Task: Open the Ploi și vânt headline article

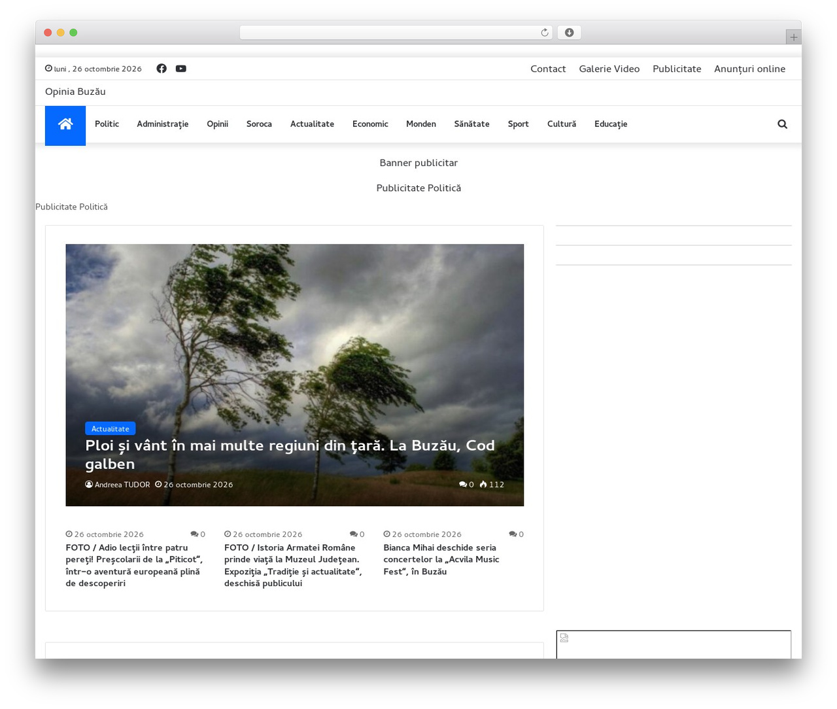Action: [290, 455]
